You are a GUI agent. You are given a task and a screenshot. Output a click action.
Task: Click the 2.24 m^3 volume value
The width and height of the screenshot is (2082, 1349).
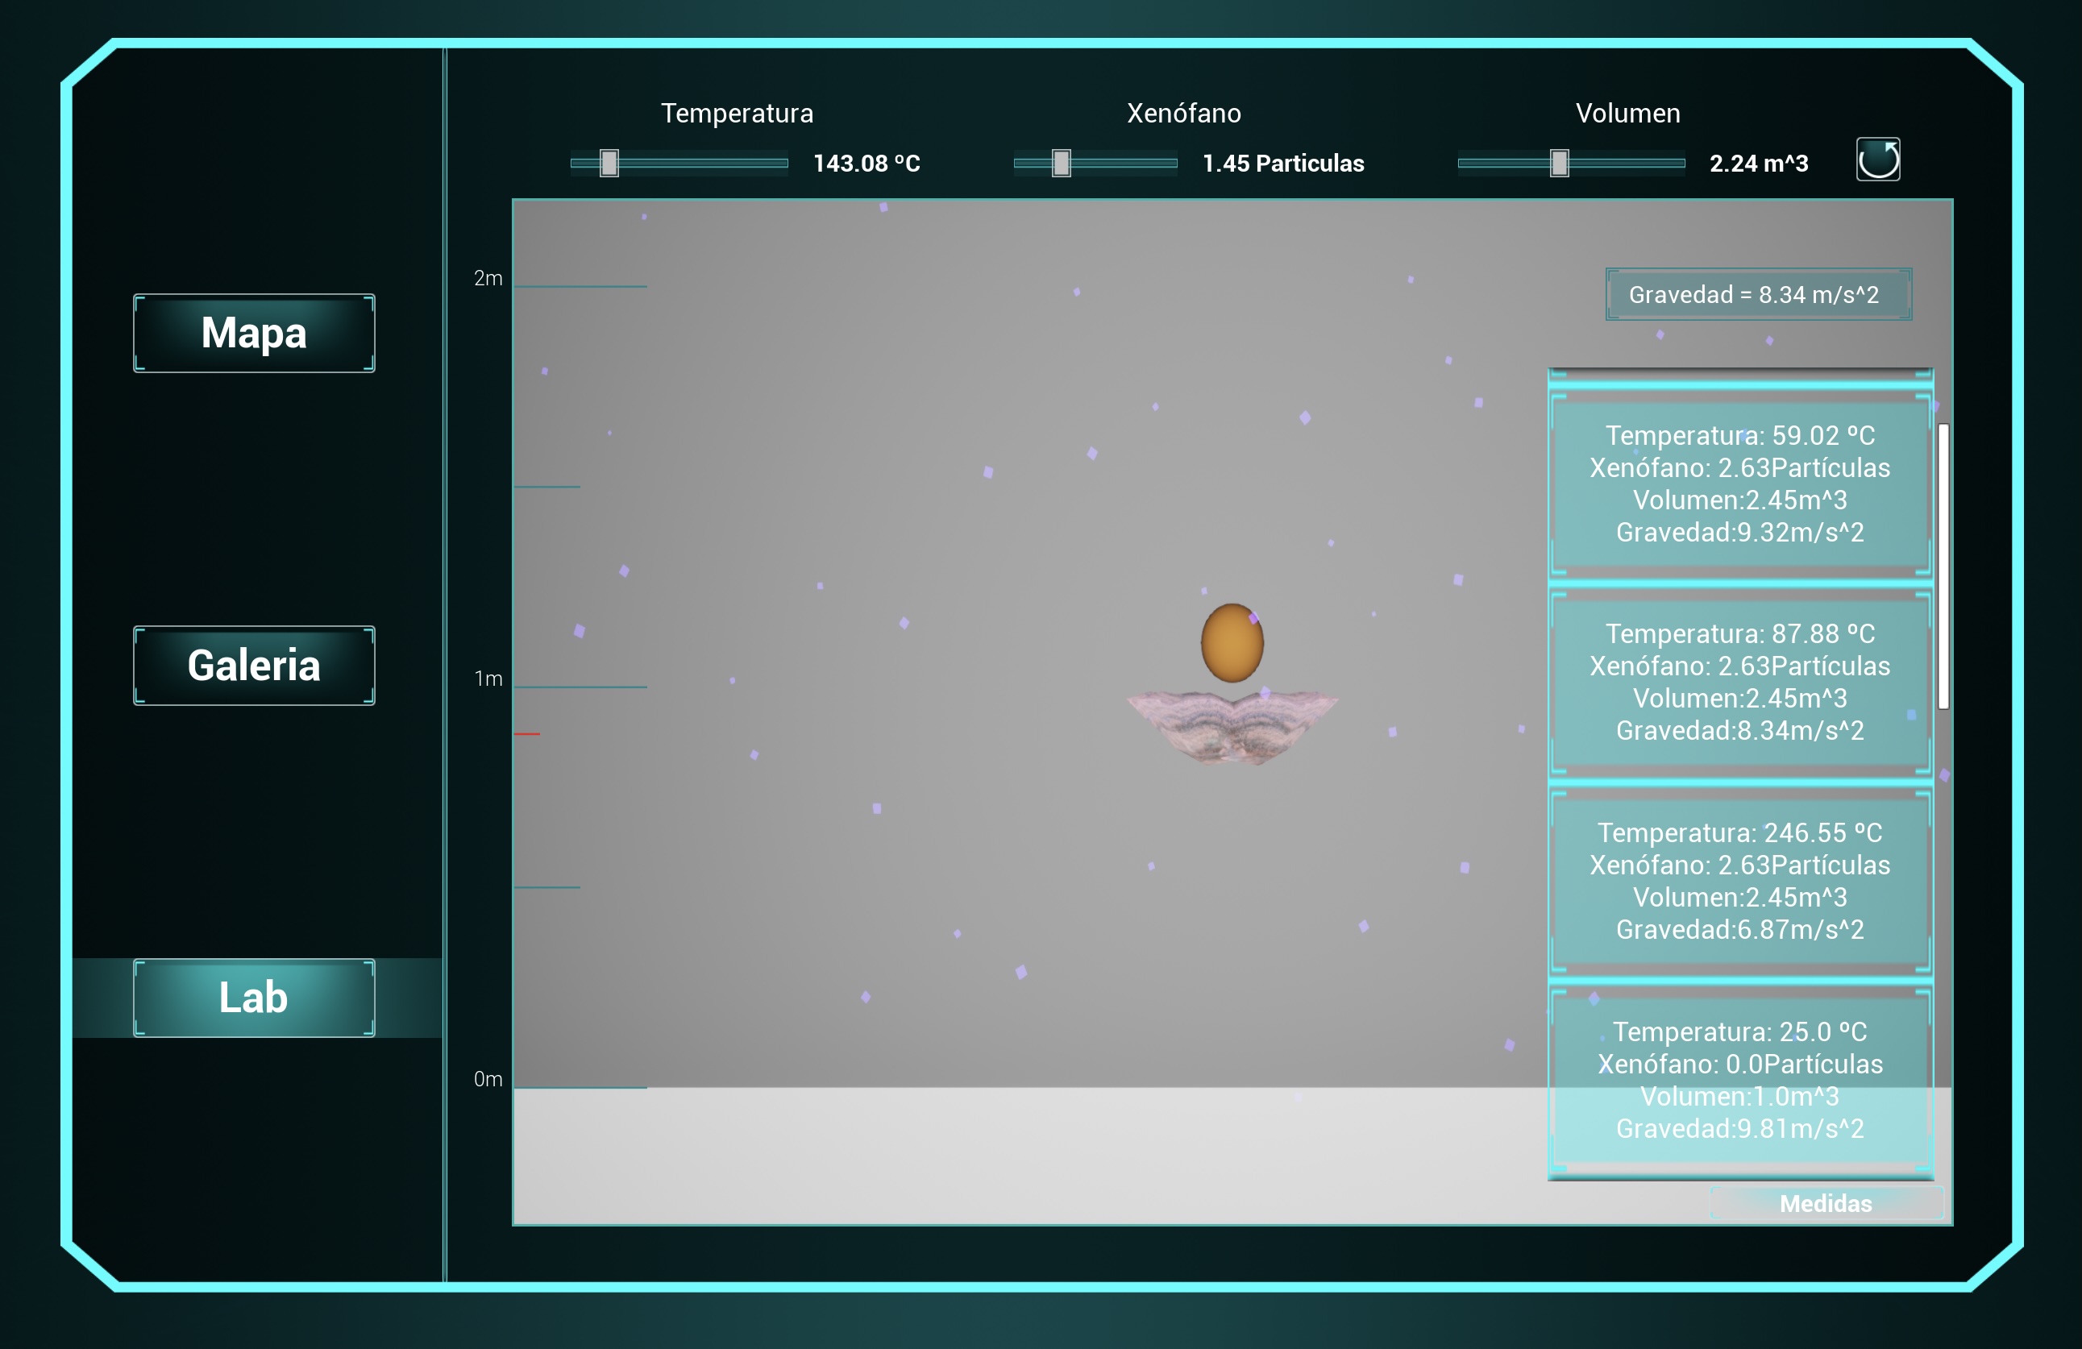click(x=1758, y=164)
